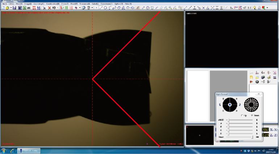This screenshot has width=279, height=154.
Task: Select the circle drawing tool
Action: coord(105,7)
